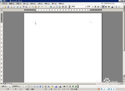This screenshot has height=91, width=125.
Task: Click the font color A button
Action: 112,7
